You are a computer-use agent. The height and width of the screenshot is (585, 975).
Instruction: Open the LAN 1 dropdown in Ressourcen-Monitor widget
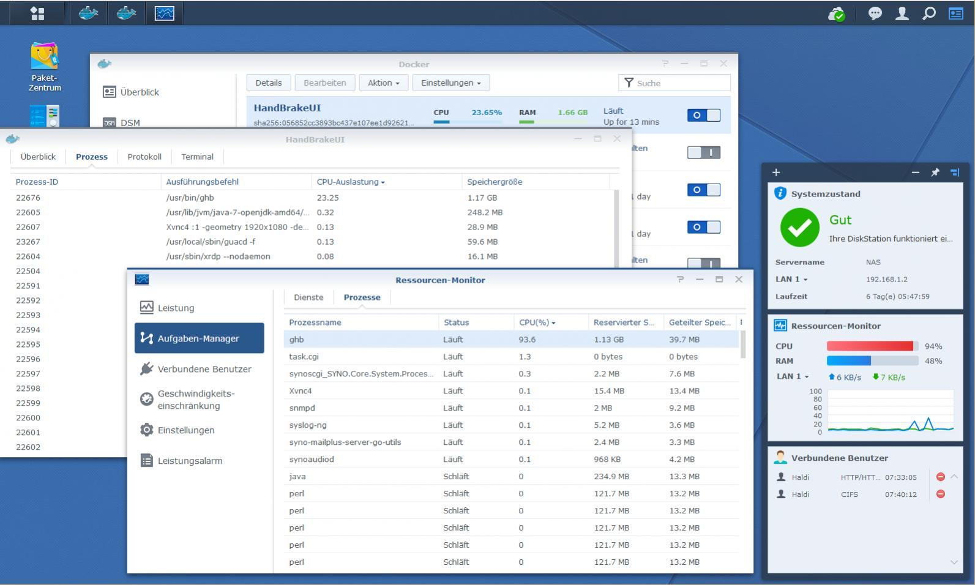[793, 376]
